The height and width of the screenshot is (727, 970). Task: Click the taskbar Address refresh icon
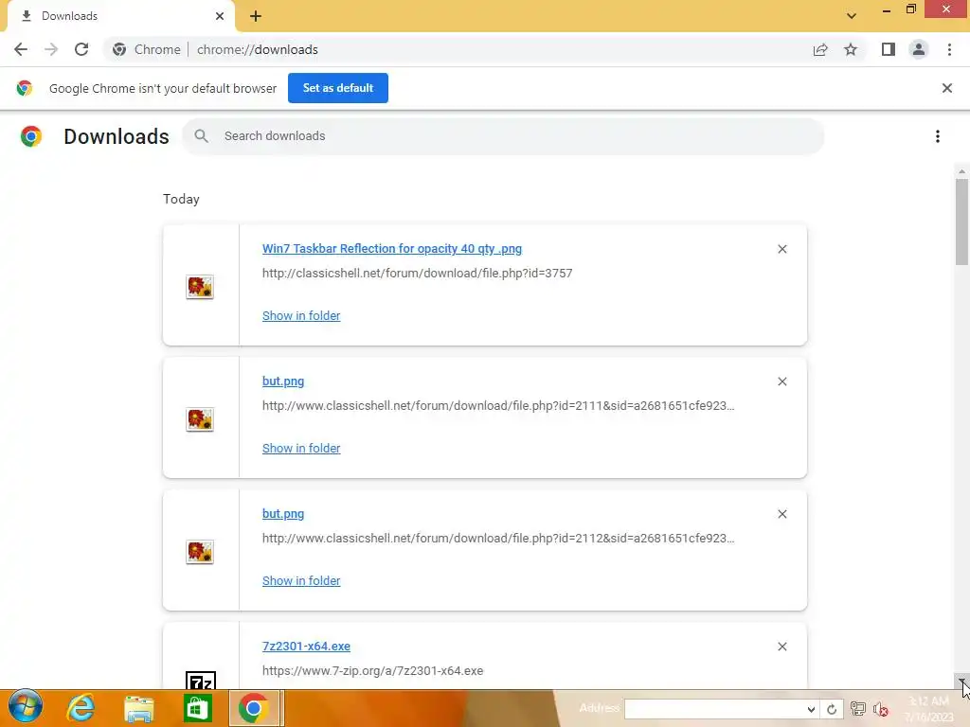pos(832,709)
